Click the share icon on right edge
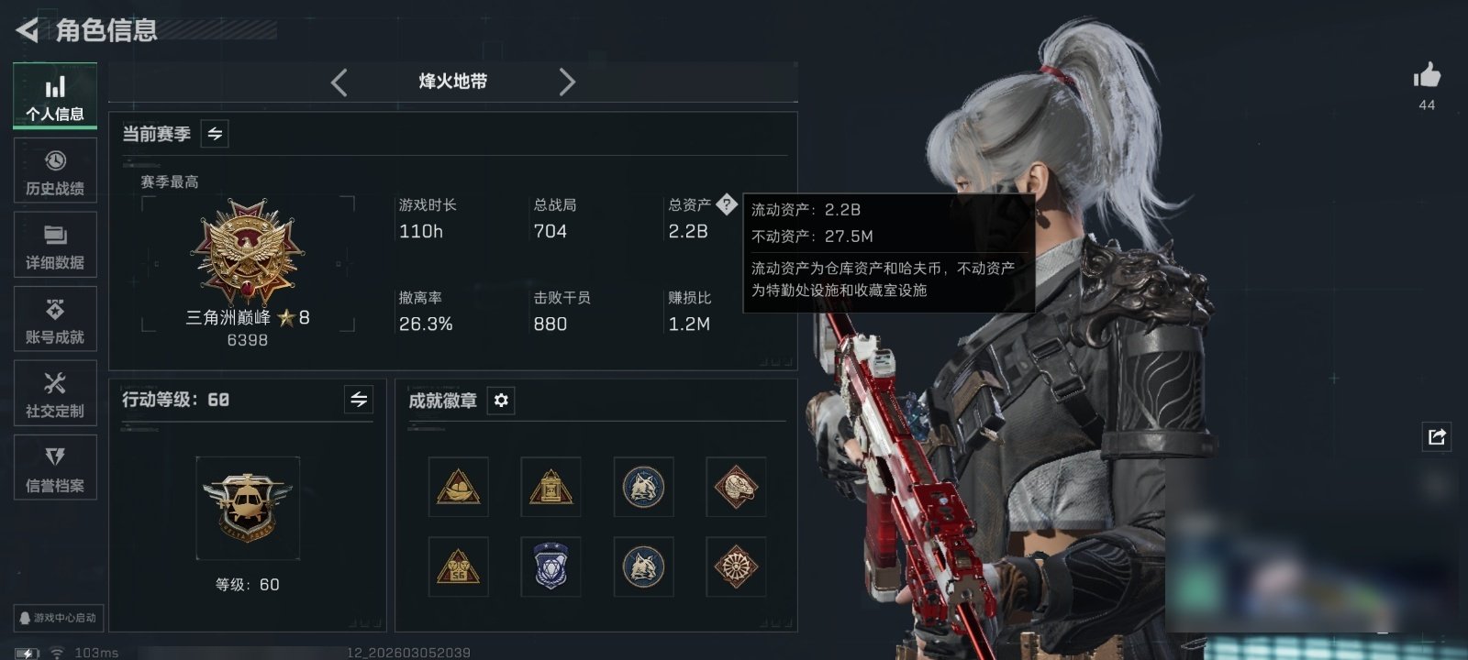Viewport: 1468px width, 660px height. [1437, 437]
